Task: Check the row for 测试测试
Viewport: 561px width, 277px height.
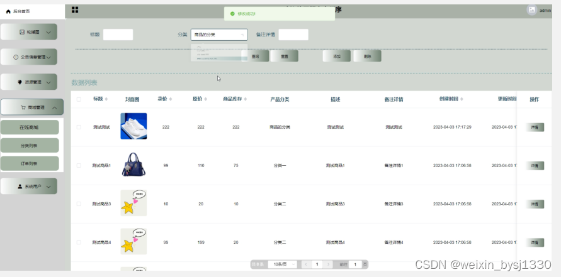Action: pos(79,127)
